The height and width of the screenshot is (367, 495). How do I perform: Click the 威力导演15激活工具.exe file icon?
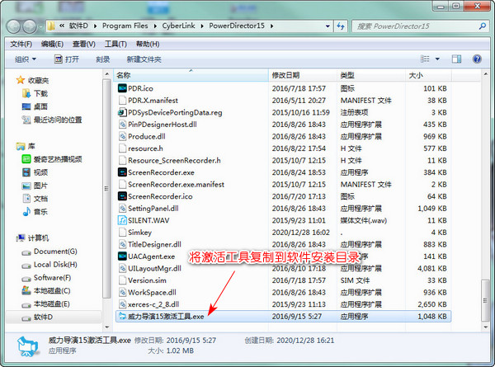[122, 316]
